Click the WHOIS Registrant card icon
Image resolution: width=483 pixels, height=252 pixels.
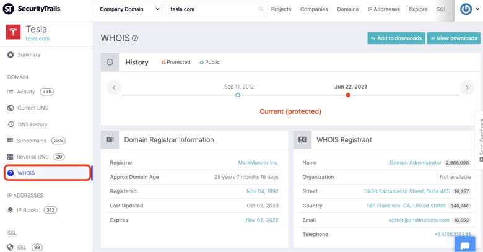(x=302, y=140)
